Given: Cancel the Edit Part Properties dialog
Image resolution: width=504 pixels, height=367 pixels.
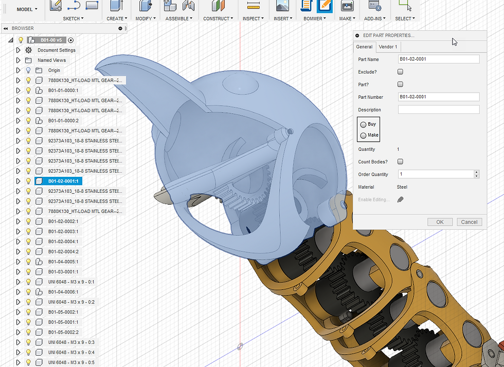Looking at the screenshot, I should [469, 222].
